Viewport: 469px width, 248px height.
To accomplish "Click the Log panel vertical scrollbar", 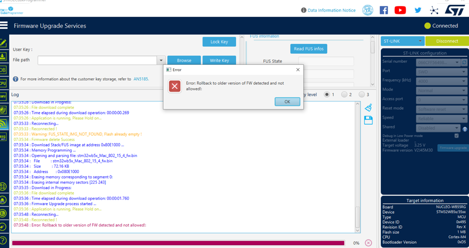I will click(x=357, y=167).
